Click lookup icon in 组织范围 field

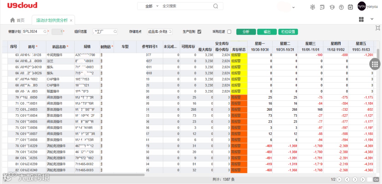pos(115,32)
